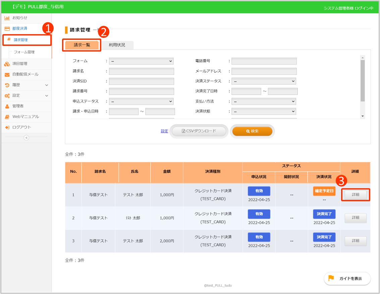Viewport: 380px width, 294px height.
Task: Open the 支払い方法 dropdown
Action: tap(264, 101)
